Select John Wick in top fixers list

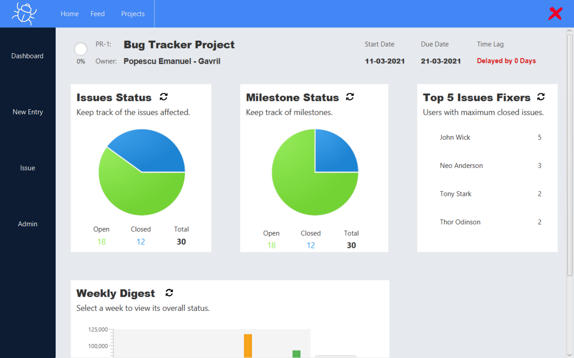click(455, 138)
